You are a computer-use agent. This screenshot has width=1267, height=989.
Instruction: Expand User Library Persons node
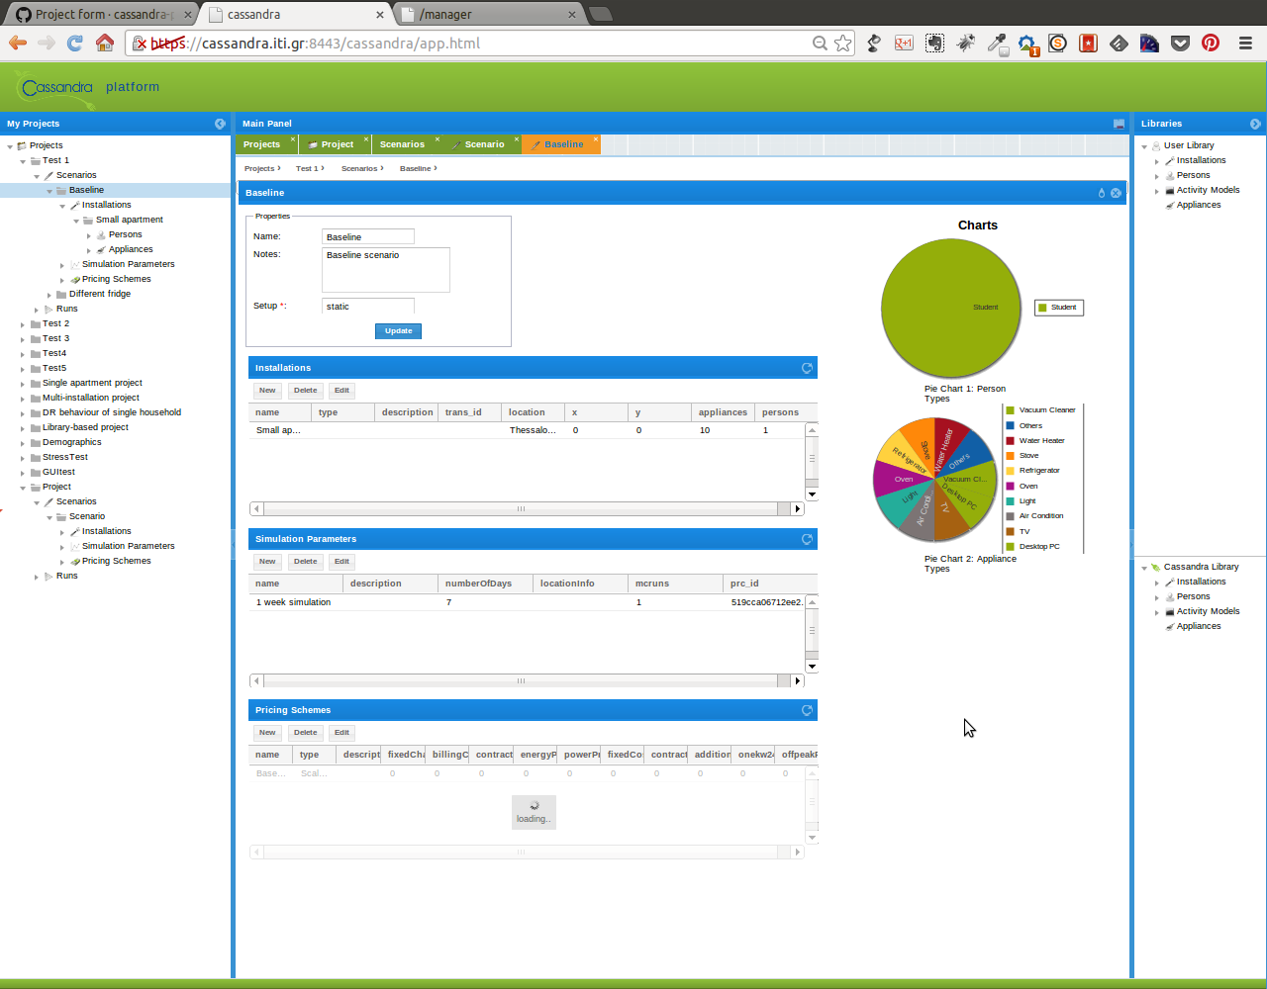[x=1157, y=176]
